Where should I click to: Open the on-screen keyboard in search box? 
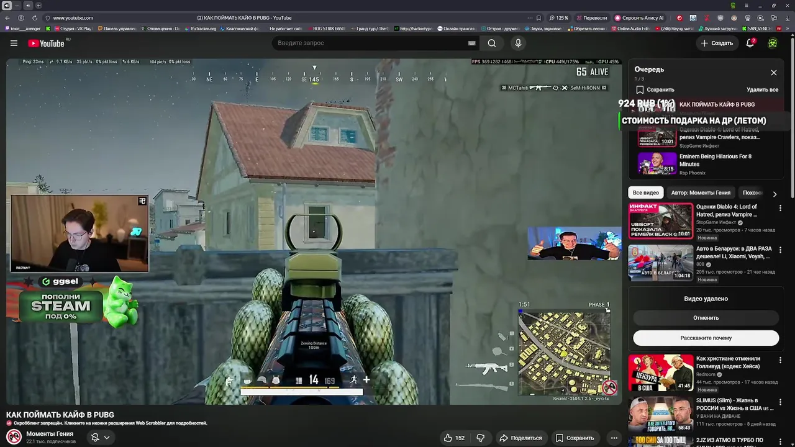click(471, 43)
